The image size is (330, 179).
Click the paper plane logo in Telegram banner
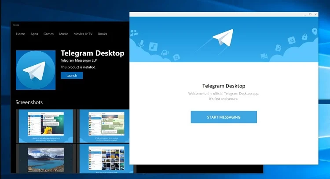pyautogui.click(x=224, y=38)
